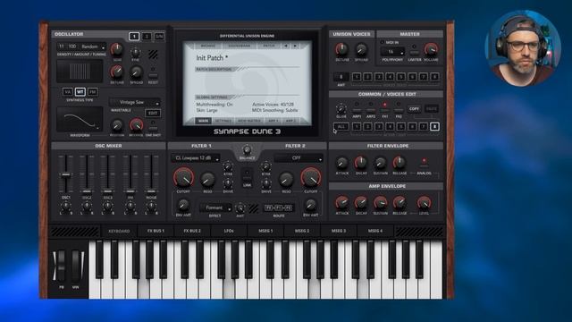Switch to the Settings page
Viewport: 572px width, 322px height.
click(223, 121)
